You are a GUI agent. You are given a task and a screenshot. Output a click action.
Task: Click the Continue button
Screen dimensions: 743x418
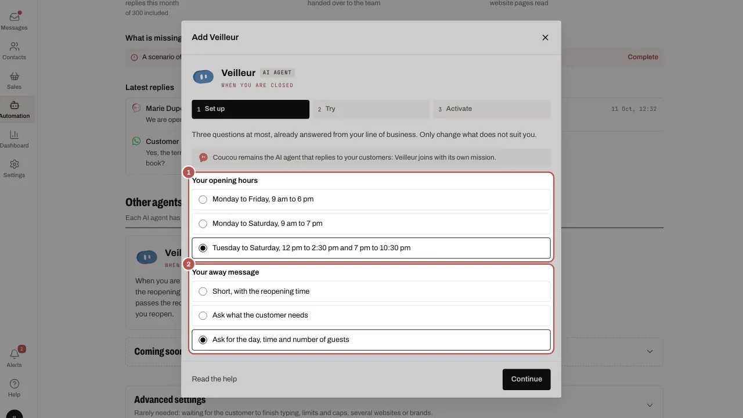click(526, 379)
